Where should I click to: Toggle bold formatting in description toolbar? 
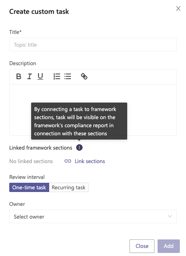coord(19,76)
